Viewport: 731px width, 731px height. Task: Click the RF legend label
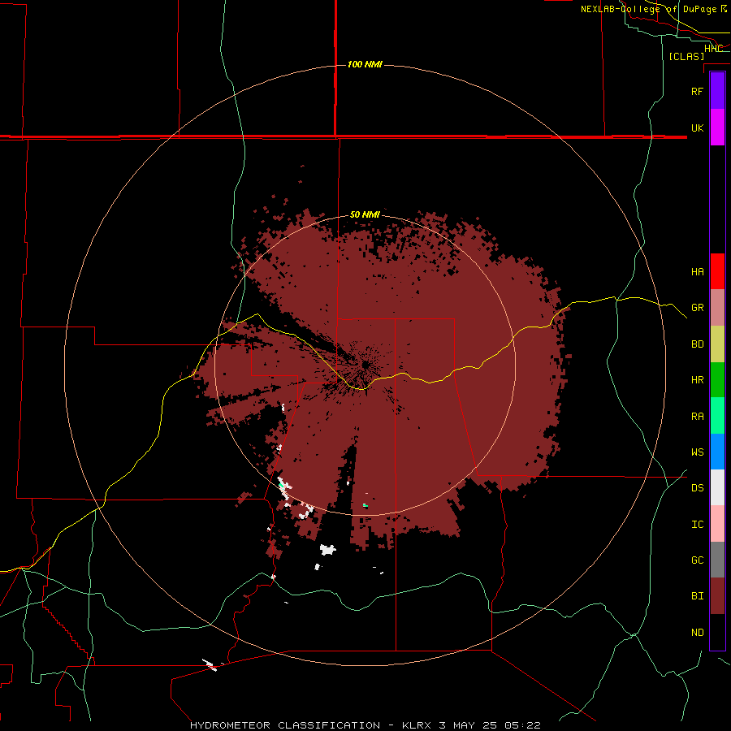point(697,91)
